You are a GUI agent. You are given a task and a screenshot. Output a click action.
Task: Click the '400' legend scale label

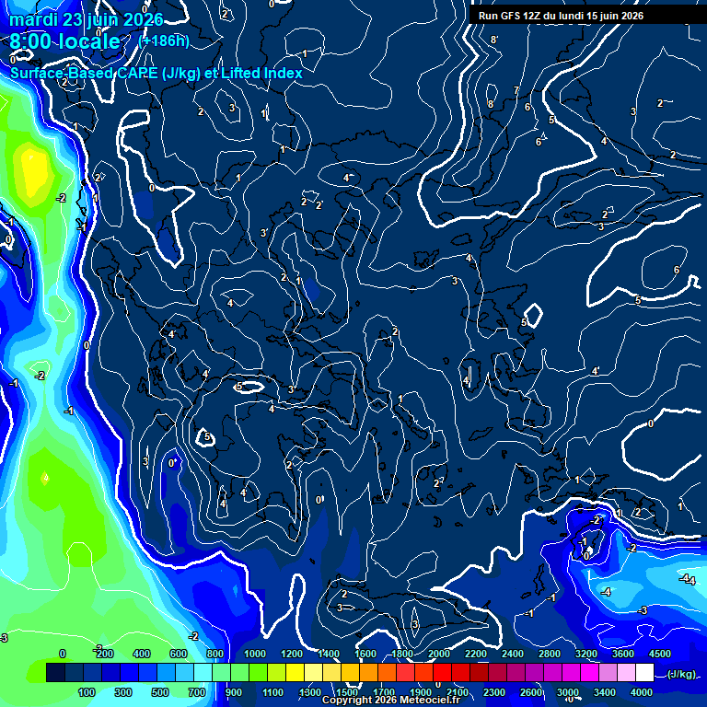coord(142,654)
